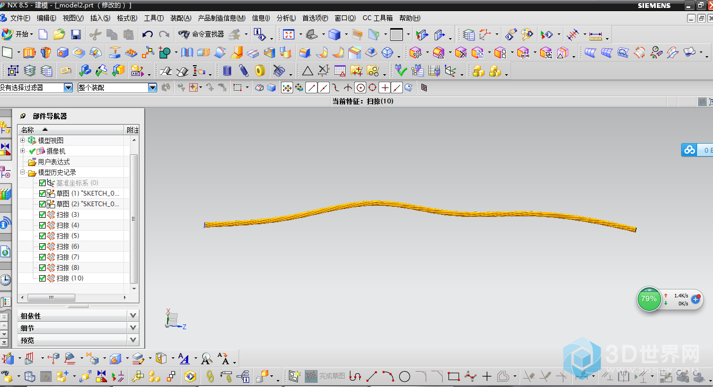Open the 插入(S) menu
The height and width of the screenshot is (387, 713).
[x=100, y=18]
